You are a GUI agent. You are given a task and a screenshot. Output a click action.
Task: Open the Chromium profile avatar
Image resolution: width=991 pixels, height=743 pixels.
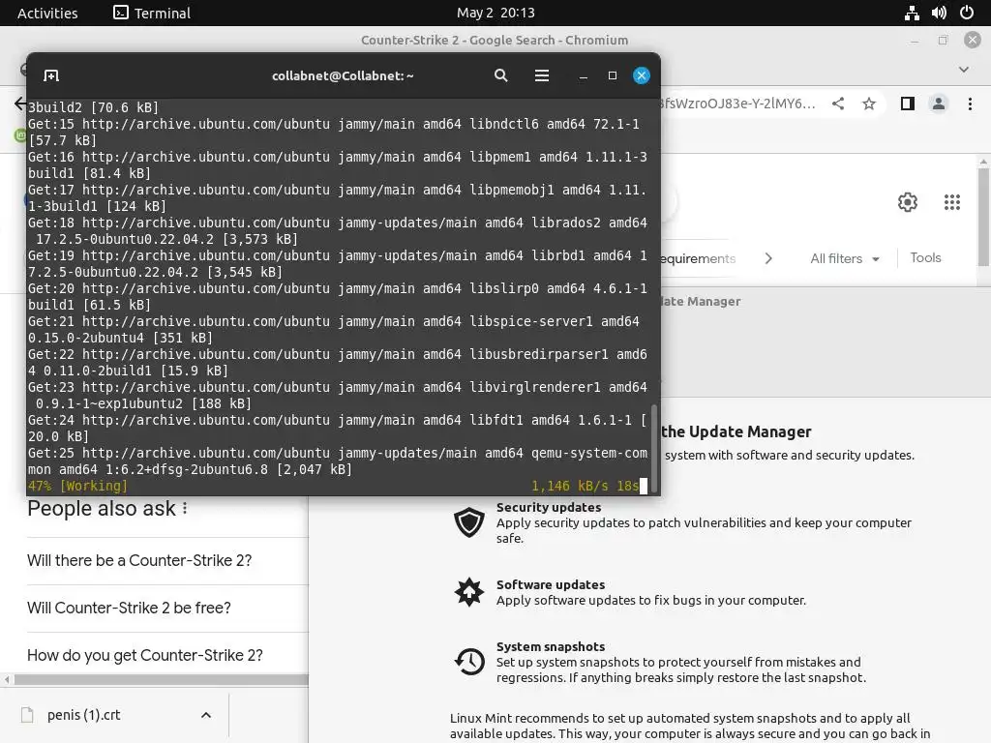939,104
